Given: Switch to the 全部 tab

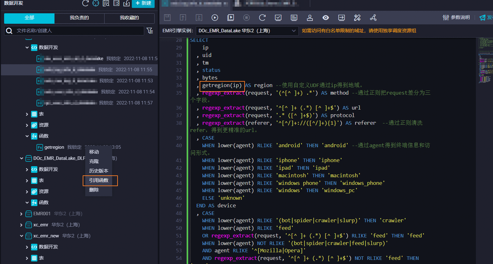Looking at the screenshot, I should click(x=29, y=18).
